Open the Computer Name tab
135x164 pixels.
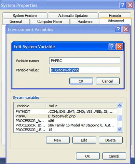tap(50, 22)
